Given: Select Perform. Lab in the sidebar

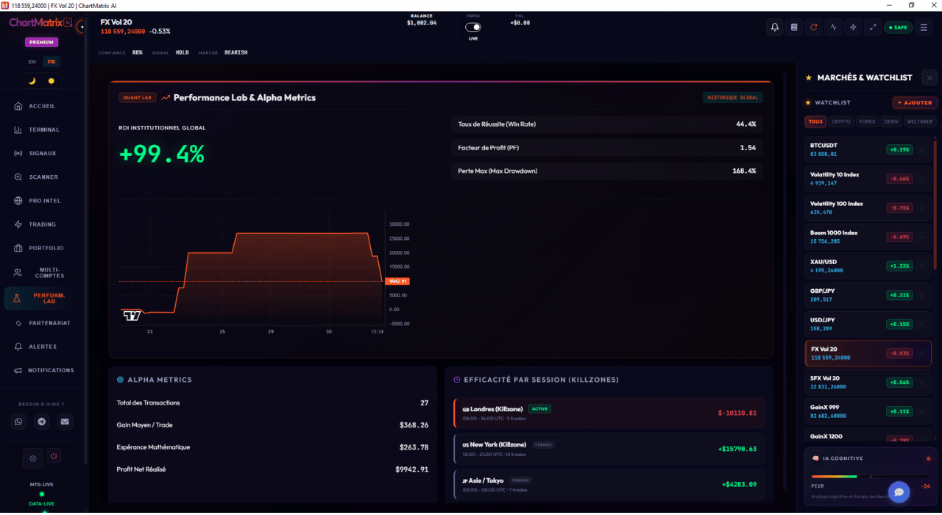Looking at the screenshot, I should coord(42,298).
